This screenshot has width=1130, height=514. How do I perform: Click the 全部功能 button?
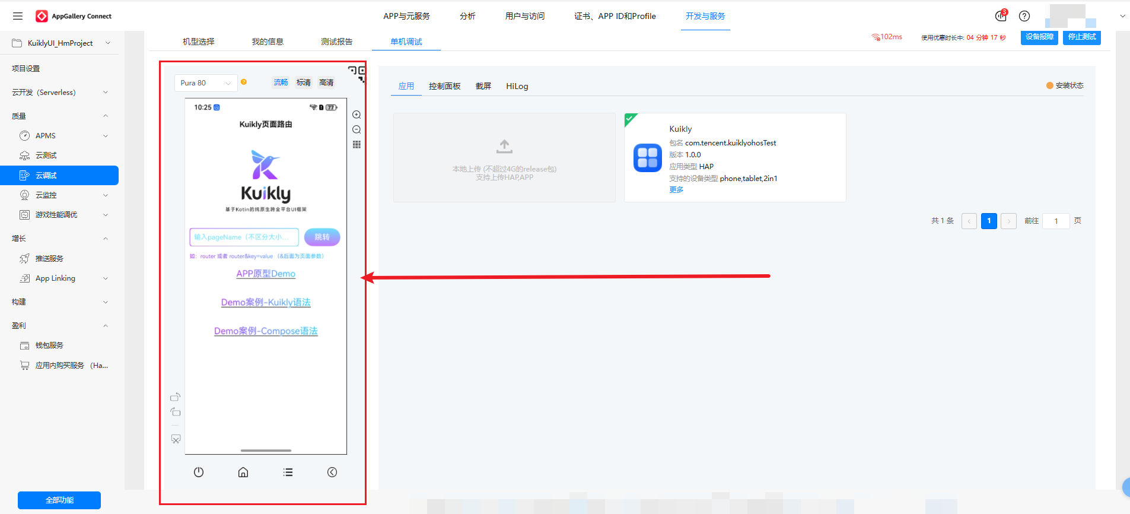tap(59, 500)
